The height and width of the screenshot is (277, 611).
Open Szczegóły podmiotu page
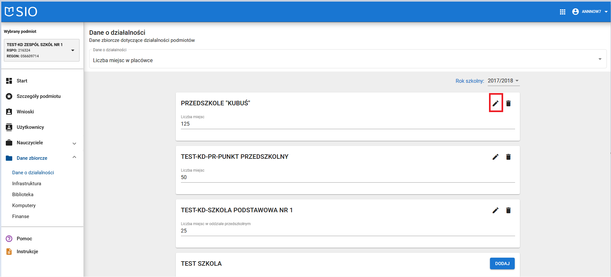click(x=38, y=96)
